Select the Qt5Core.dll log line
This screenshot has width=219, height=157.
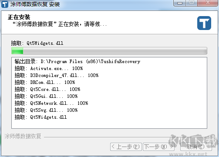pyautogui.click(x=47, y=89)
